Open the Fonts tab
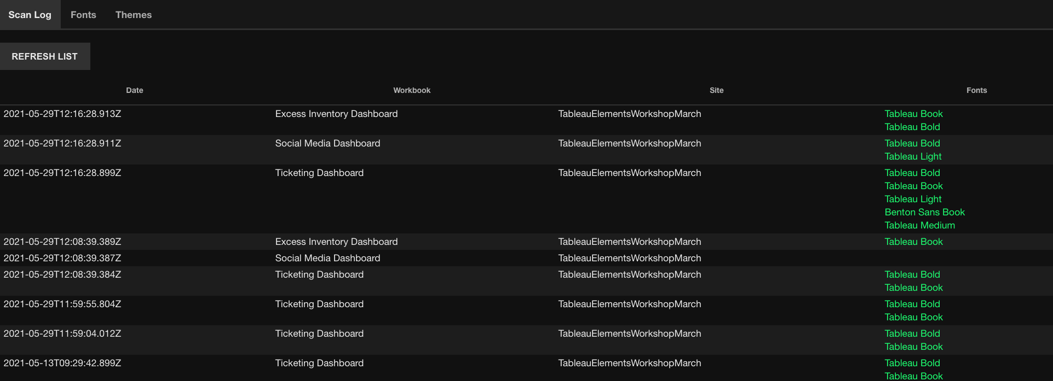 [x=83, y=15]
